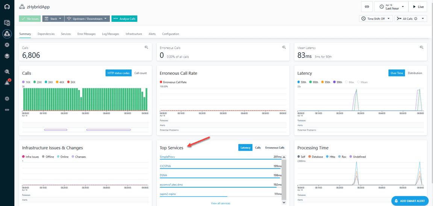This screenshot has height=206, width=433.
Task: Open the analytics magnifier icon in sidebar
Action: click(x=7, y=71)
